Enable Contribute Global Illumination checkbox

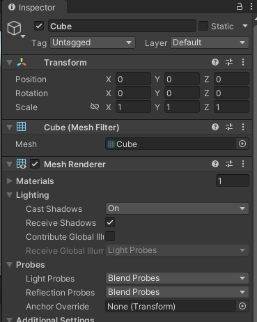(x=110, y=236)
